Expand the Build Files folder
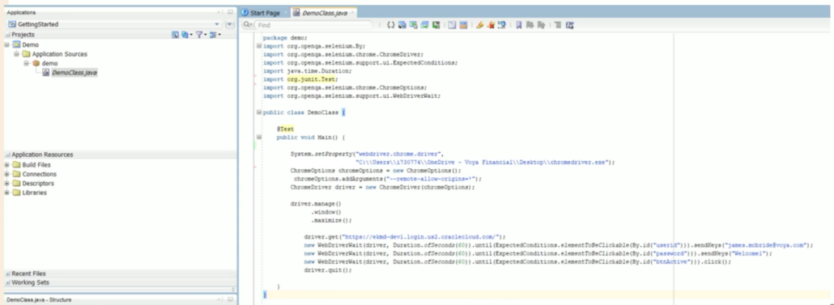834x305 pixels. pyautogui.click(x=7, y=165)
